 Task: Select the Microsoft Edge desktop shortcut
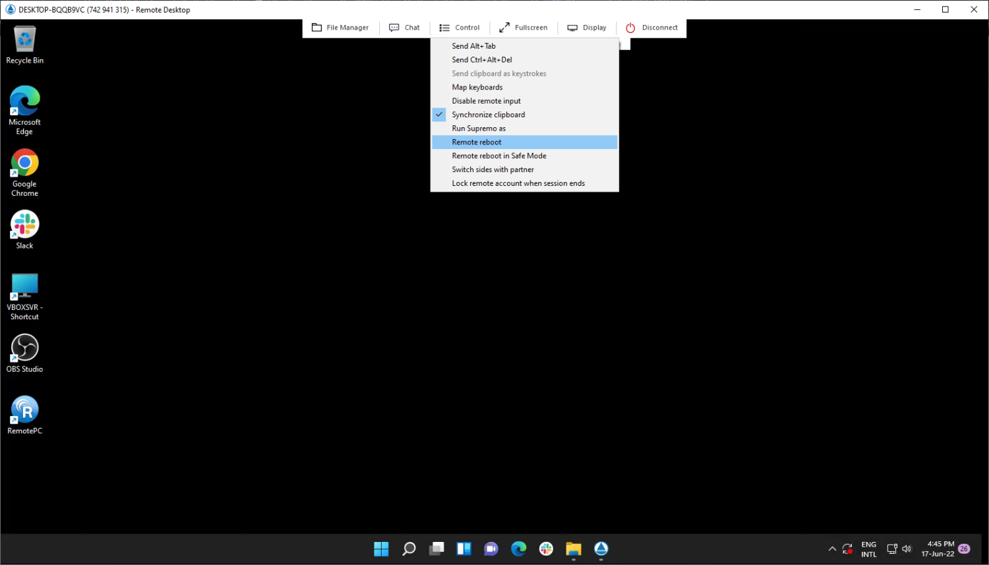click(25, 110)
